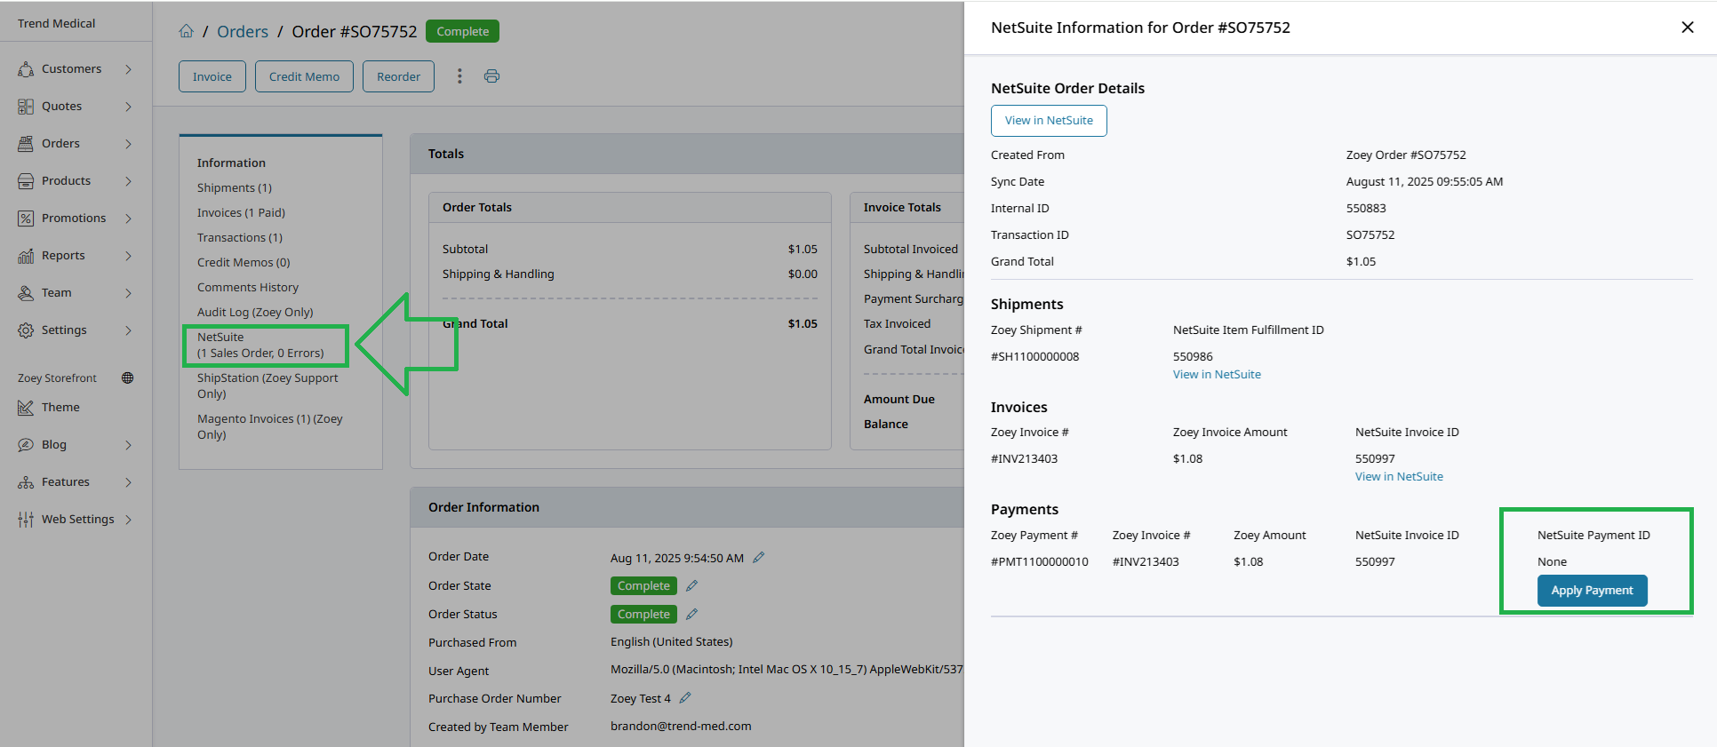Click payment number #PMT1100000010
Screen dimensions: 1717x747
pos(1040,561)
